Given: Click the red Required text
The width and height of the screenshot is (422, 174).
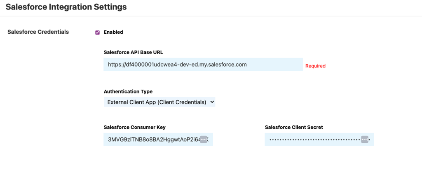Looking at the screenshot, I should point(315,66).
